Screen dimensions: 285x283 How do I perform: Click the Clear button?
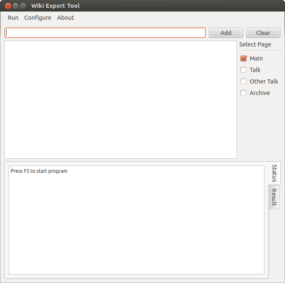[263, 33]
